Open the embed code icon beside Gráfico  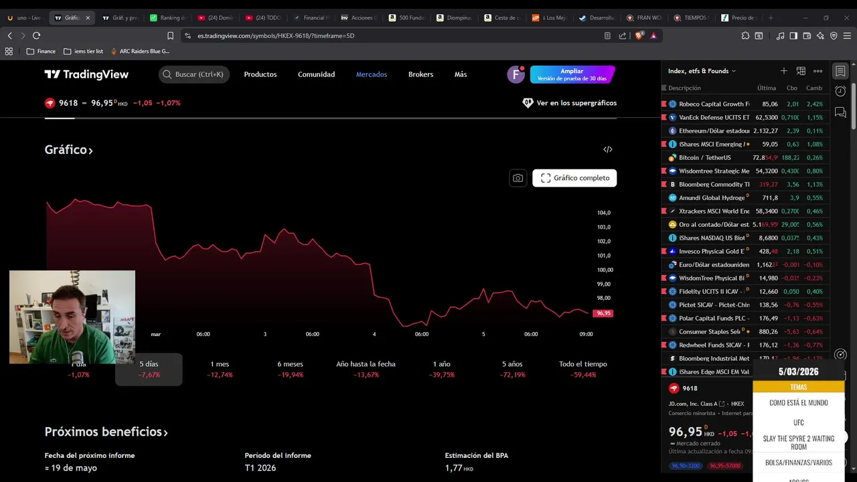click(x=607, y=149)
